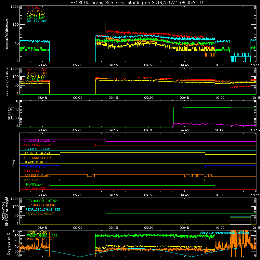Click the SC_IN_SUNLIGHT flag label

pyautogui.click(x=37, y=153)
